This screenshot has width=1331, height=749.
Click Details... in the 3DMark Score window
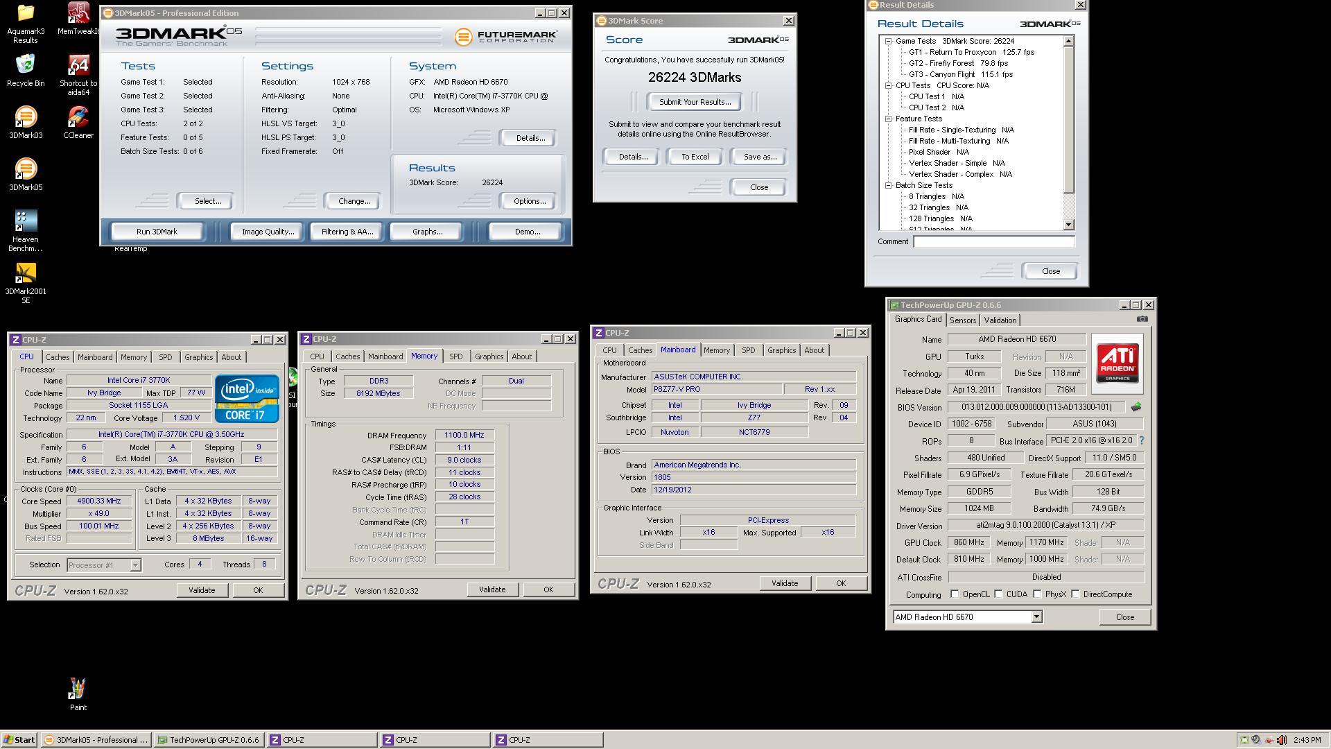pyautogui.click(x=632, y=157)
